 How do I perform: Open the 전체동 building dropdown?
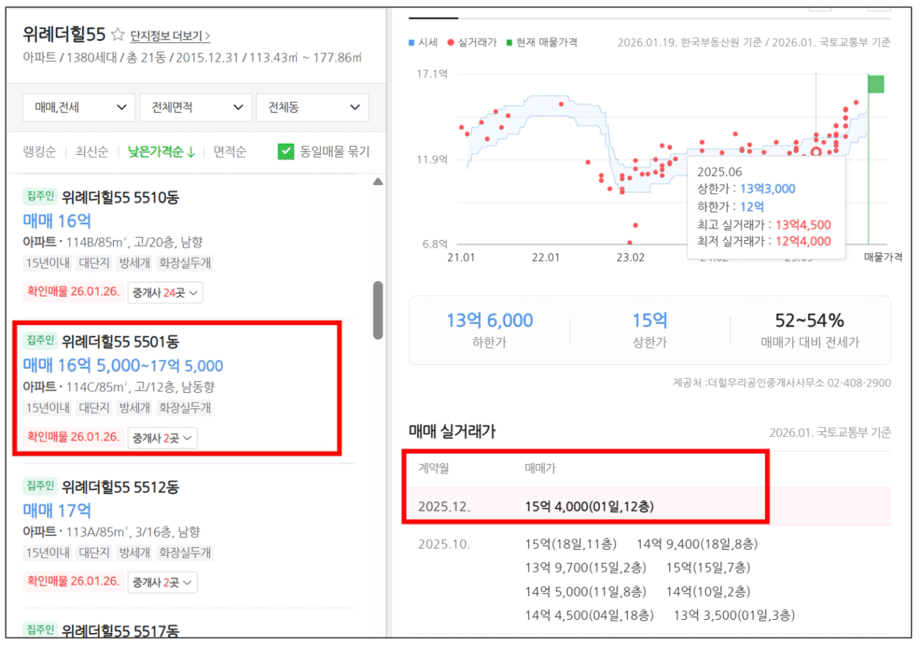click(x=312, y=107)
